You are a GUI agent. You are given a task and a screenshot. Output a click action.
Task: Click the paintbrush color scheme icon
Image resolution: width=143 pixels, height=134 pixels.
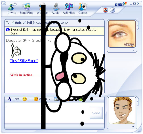click(112, 10)
